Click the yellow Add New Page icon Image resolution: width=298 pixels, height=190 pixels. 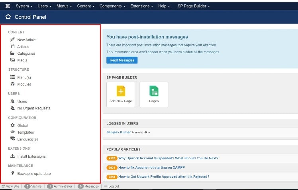click(121, 91)
